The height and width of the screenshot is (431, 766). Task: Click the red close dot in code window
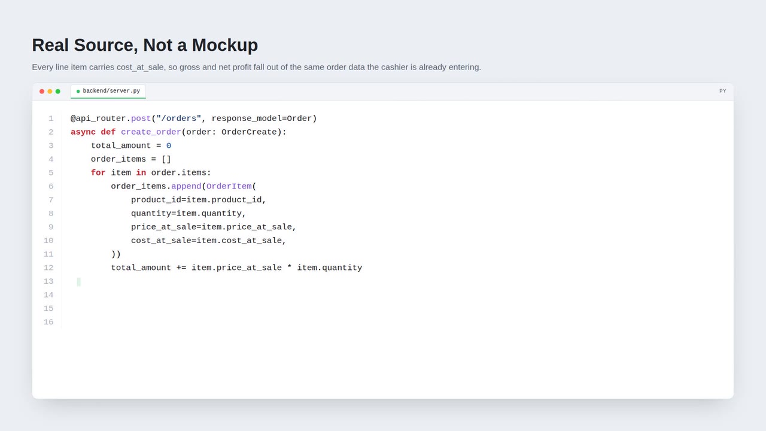(42, 92)
